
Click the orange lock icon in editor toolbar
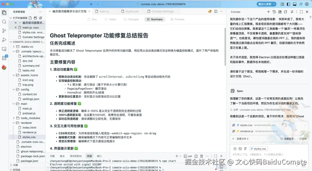pos(210,11)
